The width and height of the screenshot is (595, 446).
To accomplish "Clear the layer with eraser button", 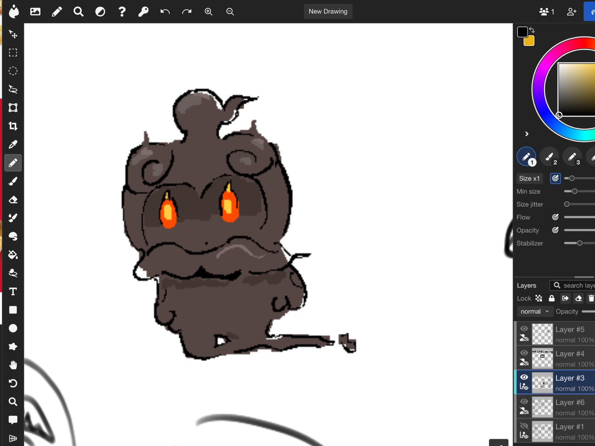I will [578, 299].
